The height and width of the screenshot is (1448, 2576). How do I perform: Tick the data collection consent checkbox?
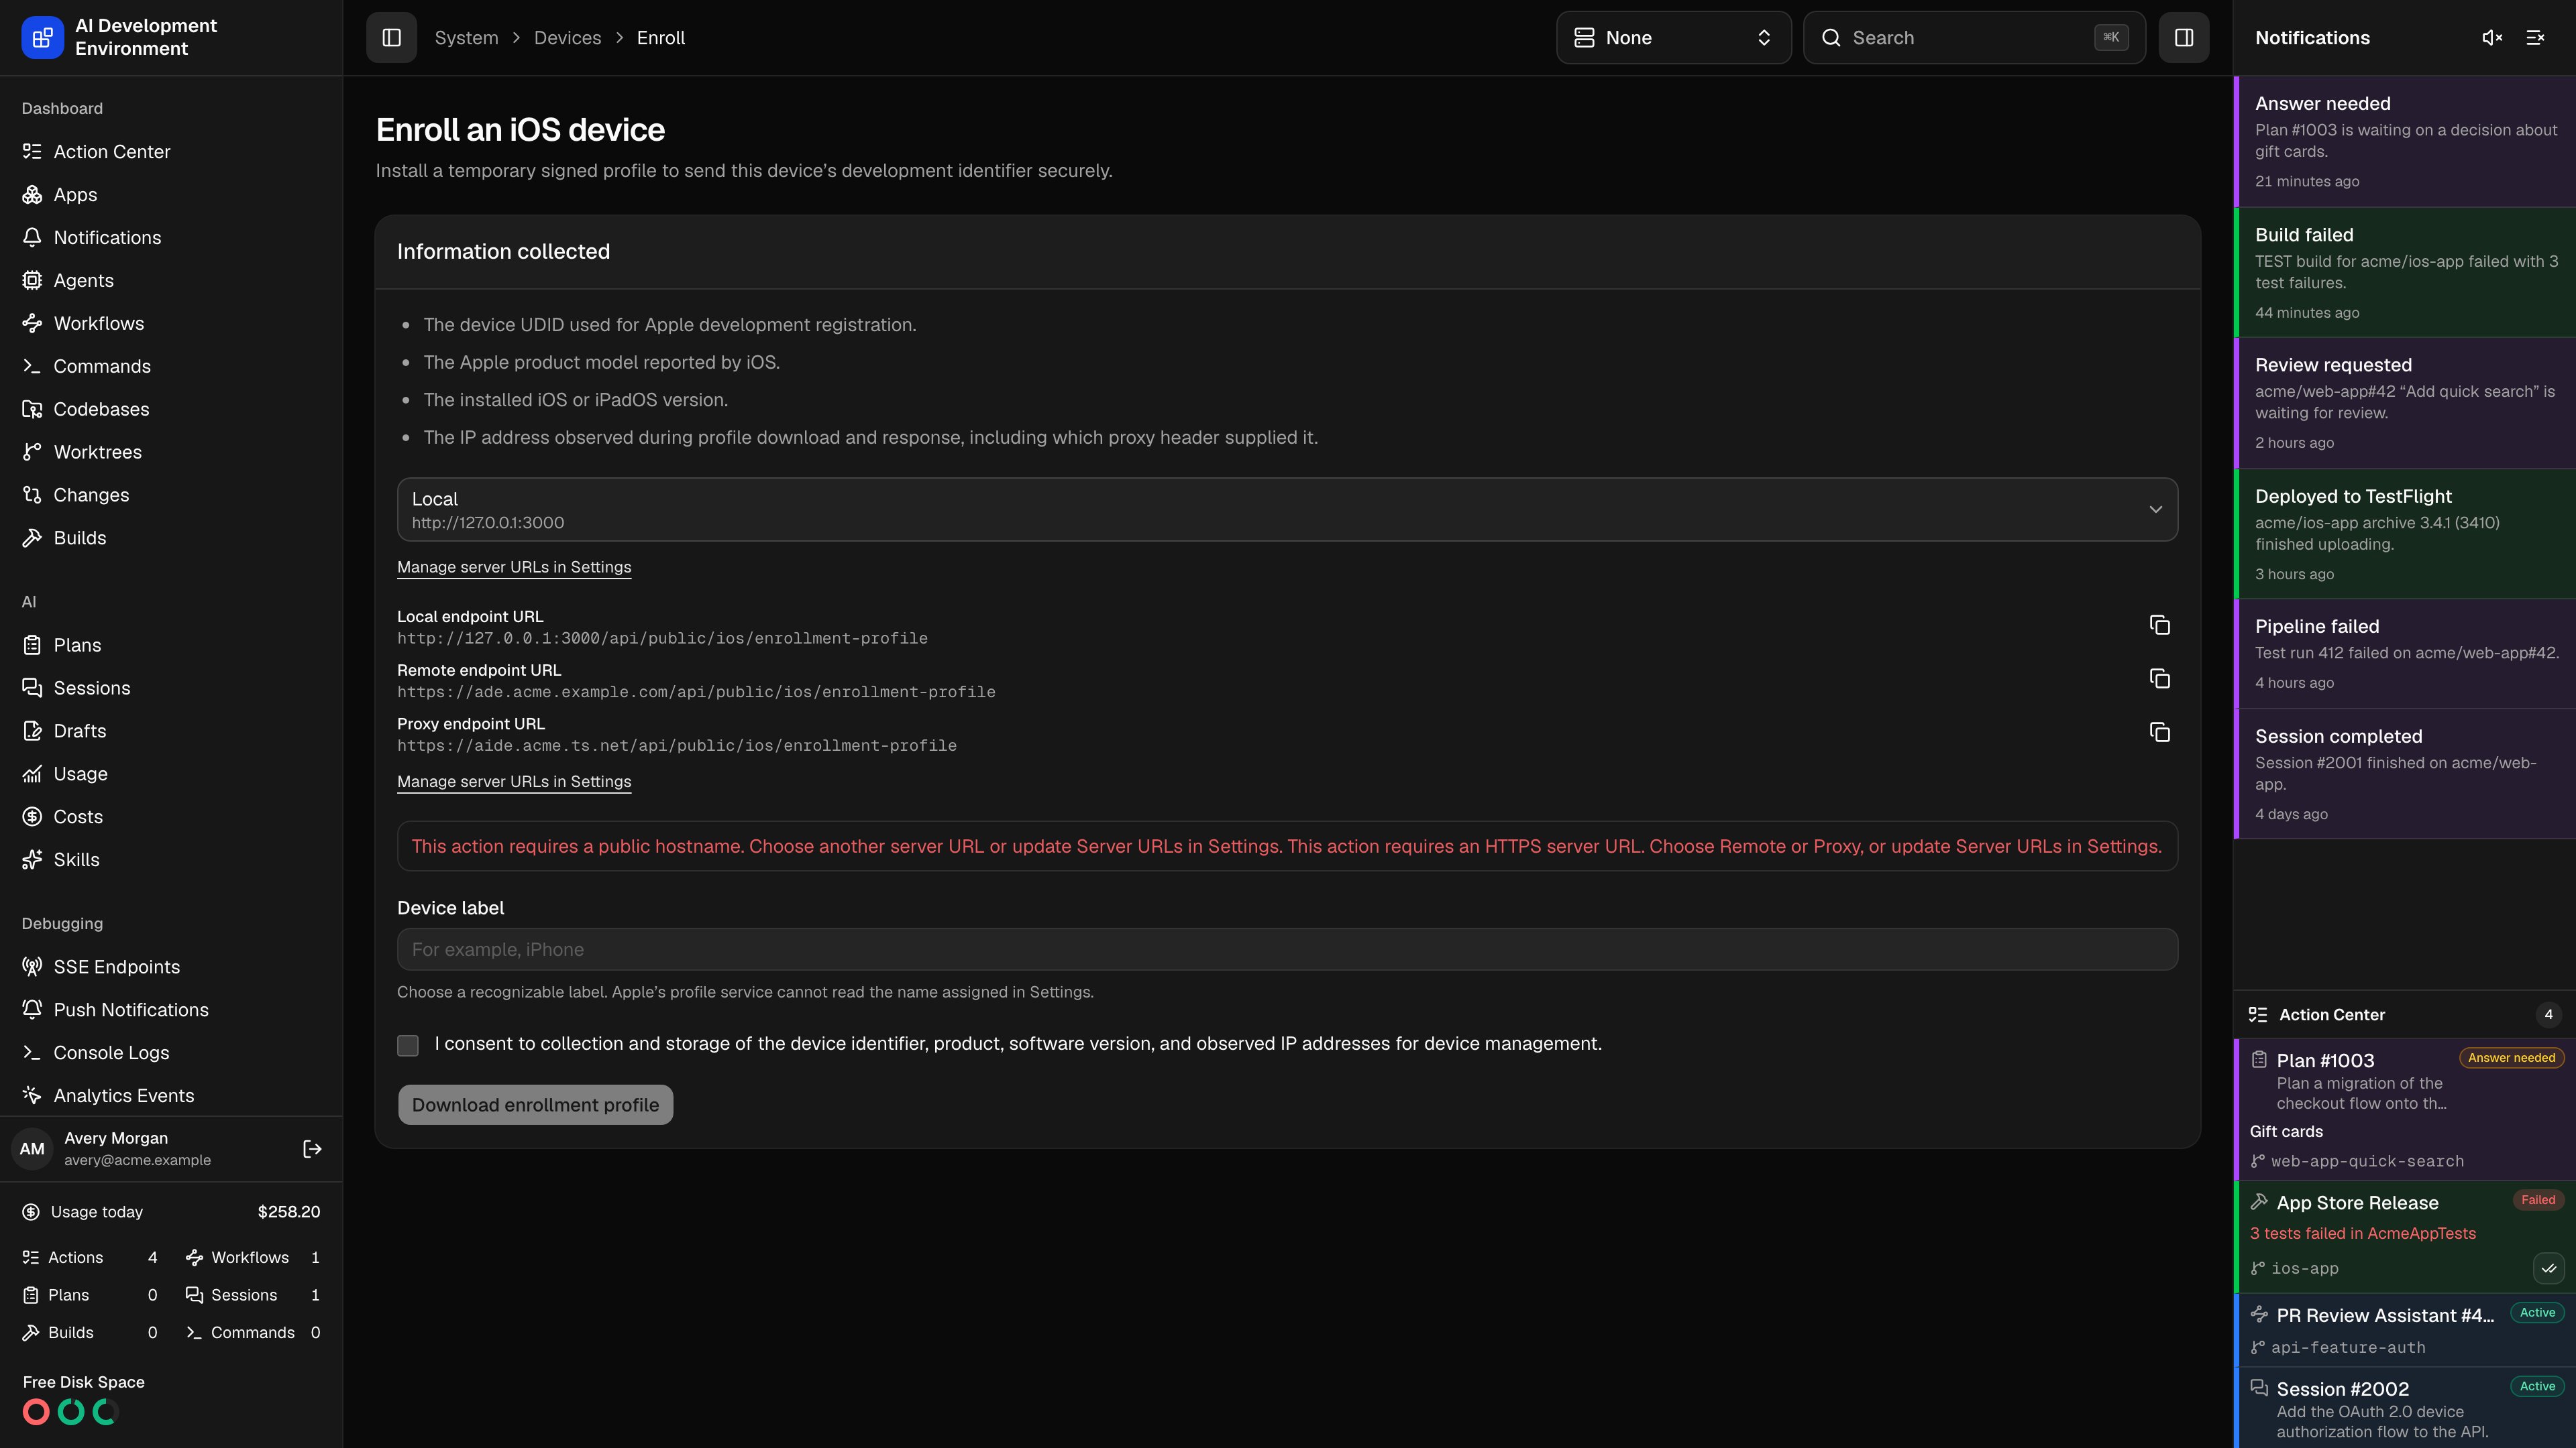pos(408,1045)
